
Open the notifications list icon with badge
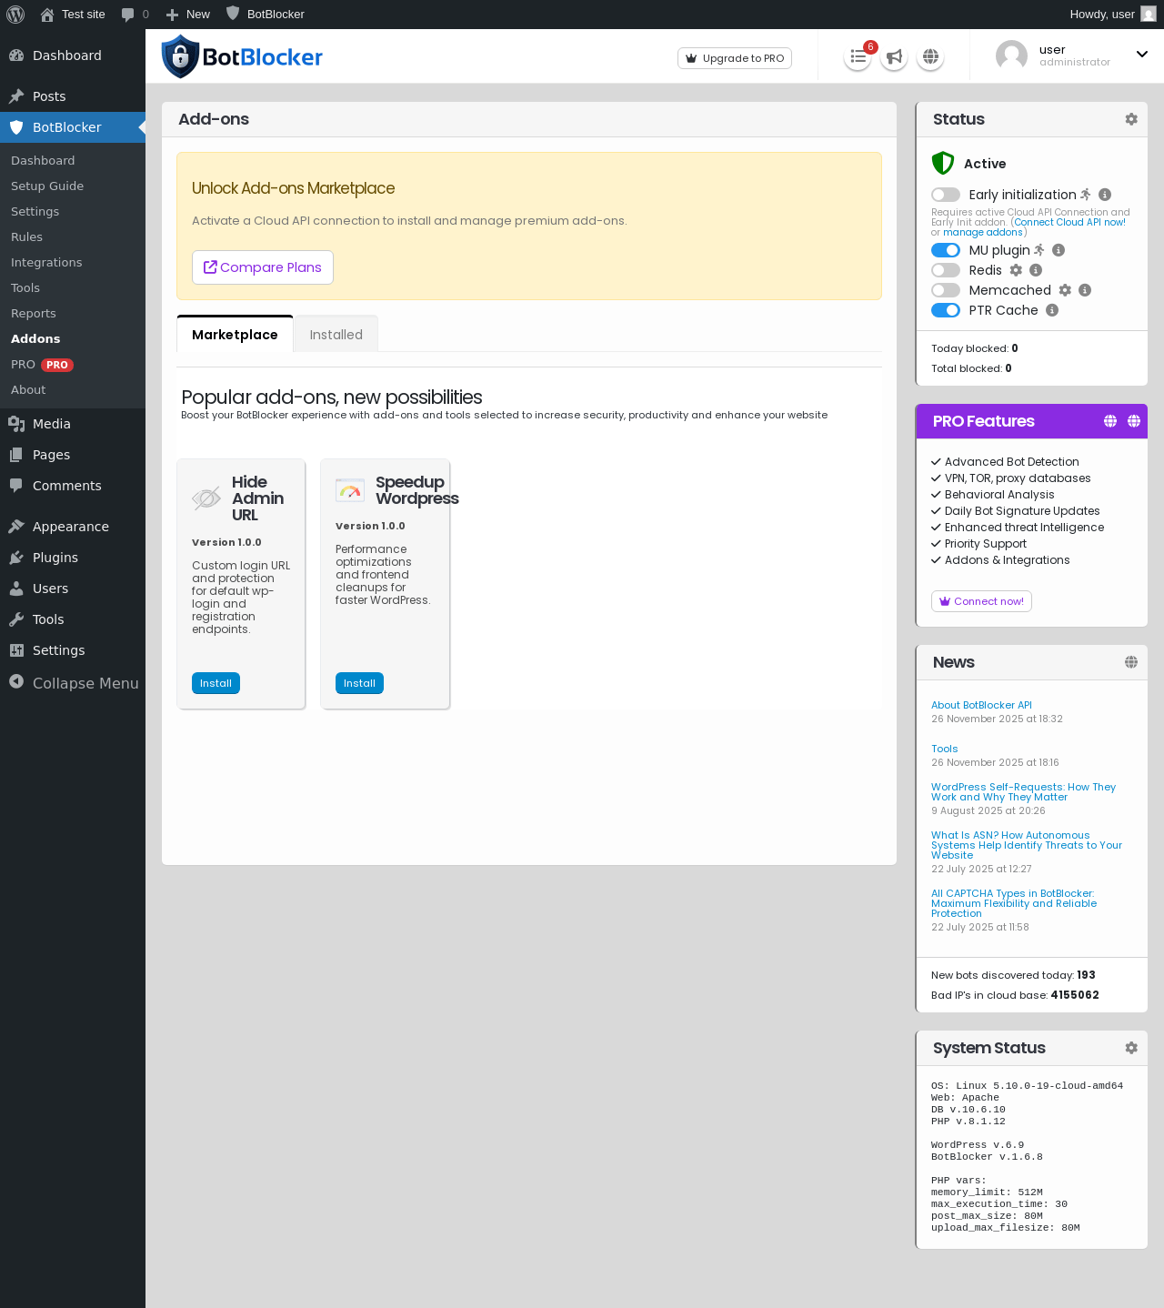click(x=858, y=56)
